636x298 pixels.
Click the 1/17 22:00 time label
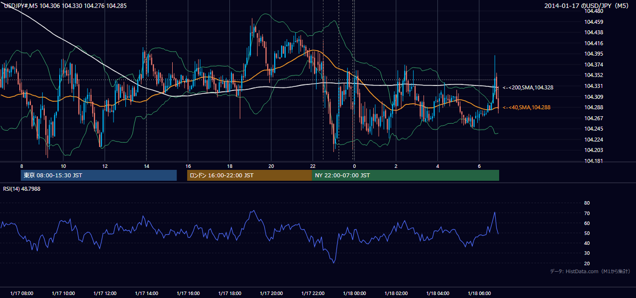click(313, 293)
